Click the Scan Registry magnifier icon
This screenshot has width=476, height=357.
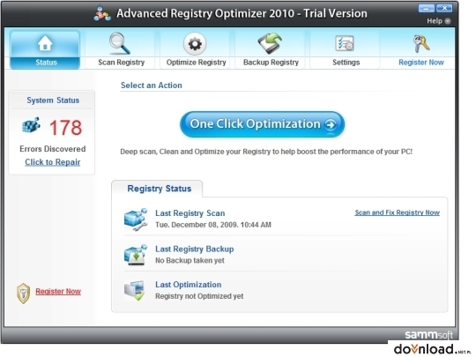coord(120,43)
